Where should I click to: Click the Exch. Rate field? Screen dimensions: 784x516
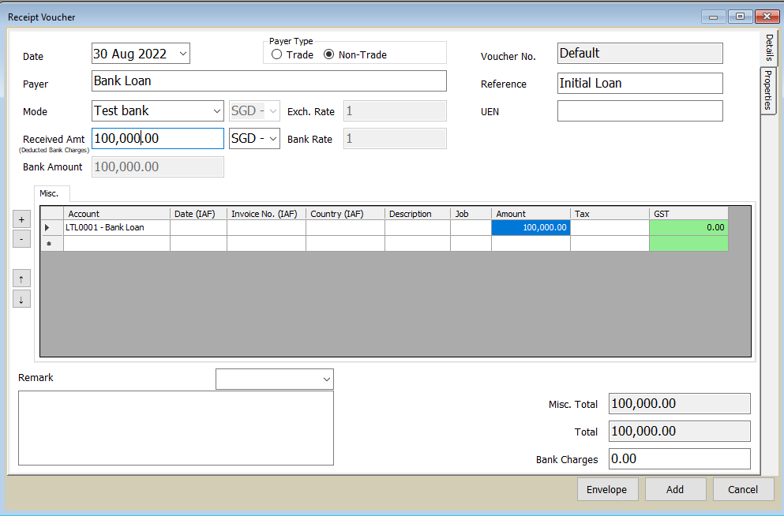tap(395, 111)
